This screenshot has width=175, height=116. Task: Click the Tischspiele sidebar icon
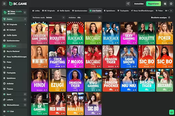[4, 73]
